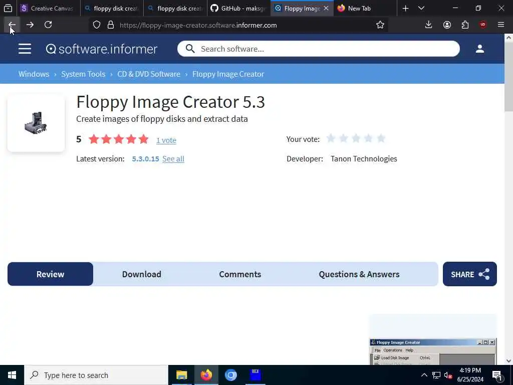Open the System Tools breadcrumb
The image size is (513, 385).
click(83, 74)
